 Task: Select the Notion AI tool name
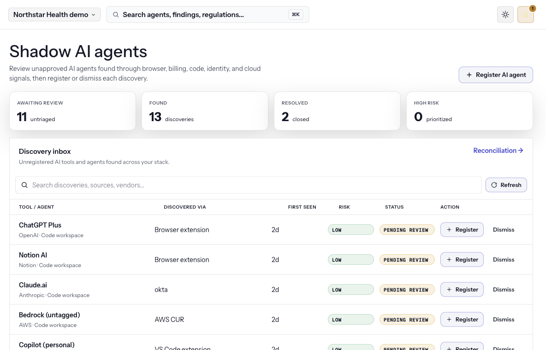[33, 255]
